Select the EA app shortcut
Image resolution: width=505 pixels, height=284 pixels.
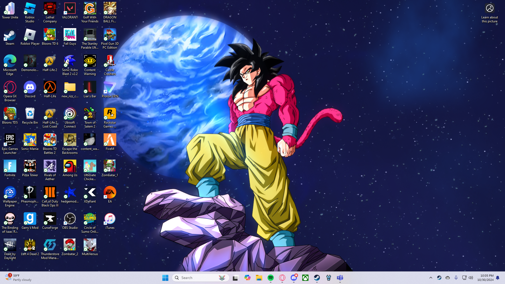click(x=110, y=195)
